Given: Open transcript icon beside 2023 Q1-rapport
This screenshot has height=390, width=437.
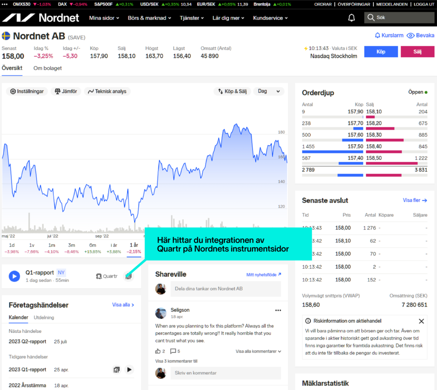Looking at the screenshot, I should pos(117,370).
